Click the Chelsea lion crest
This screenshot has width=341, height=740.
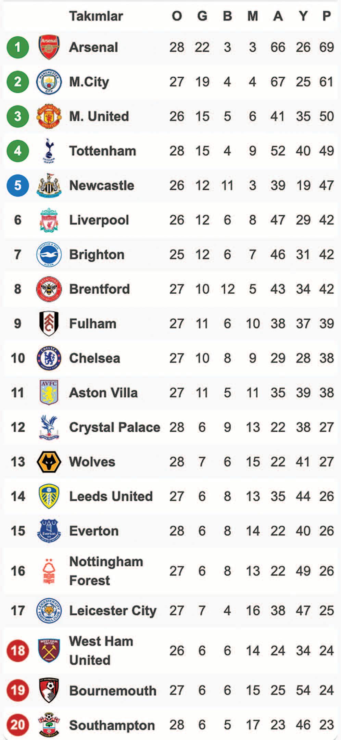pos(49,358)
